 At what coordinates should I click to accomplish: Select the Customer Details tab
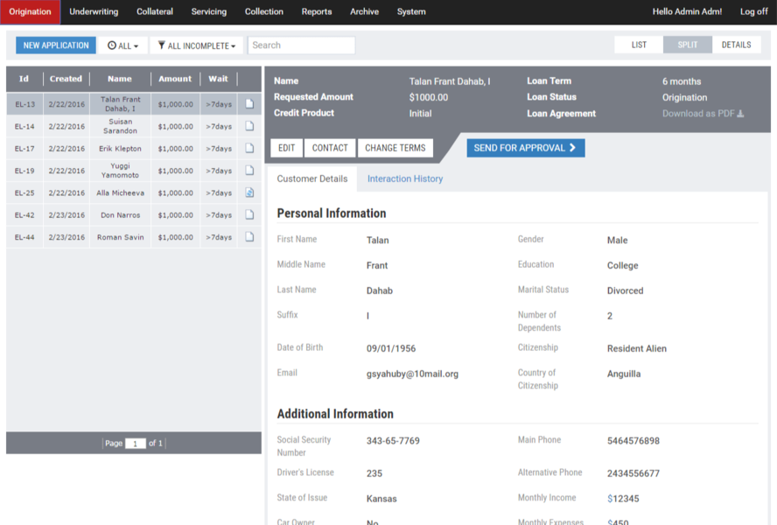tap(312, 178)
